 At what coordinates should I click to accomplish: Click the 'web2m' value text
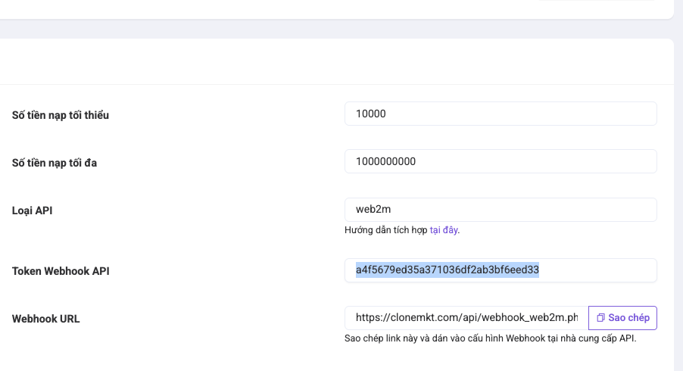[373, 210]
